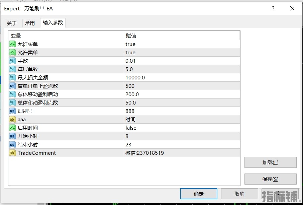Screen dimensions: 303x205
Task: Click the integer icon beside 结束小时
Action: click(12, 145)
